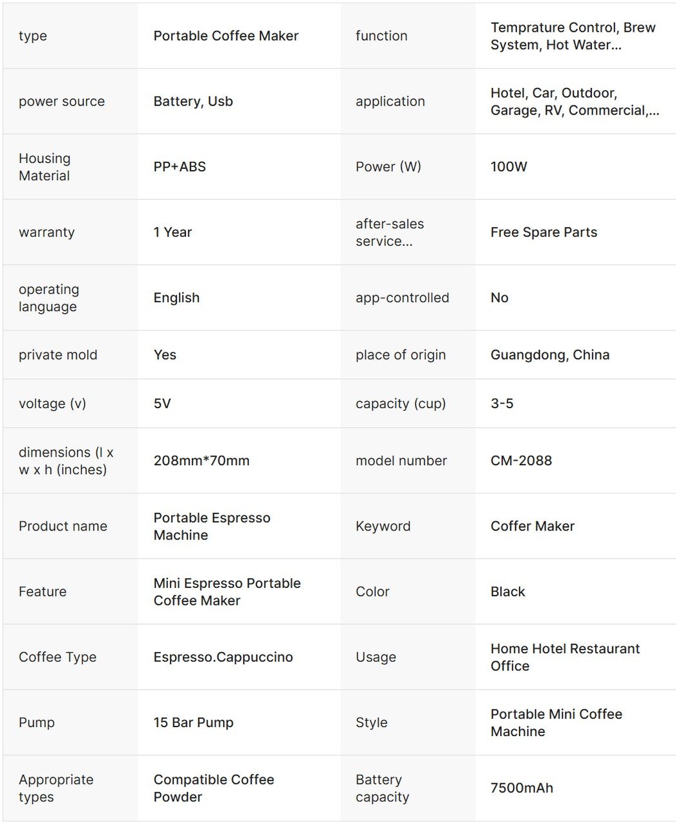This screenshot has width=676, height=826.
Task: Click the "Portable Coffee Maker" type value
Action: tap(226, 36)
